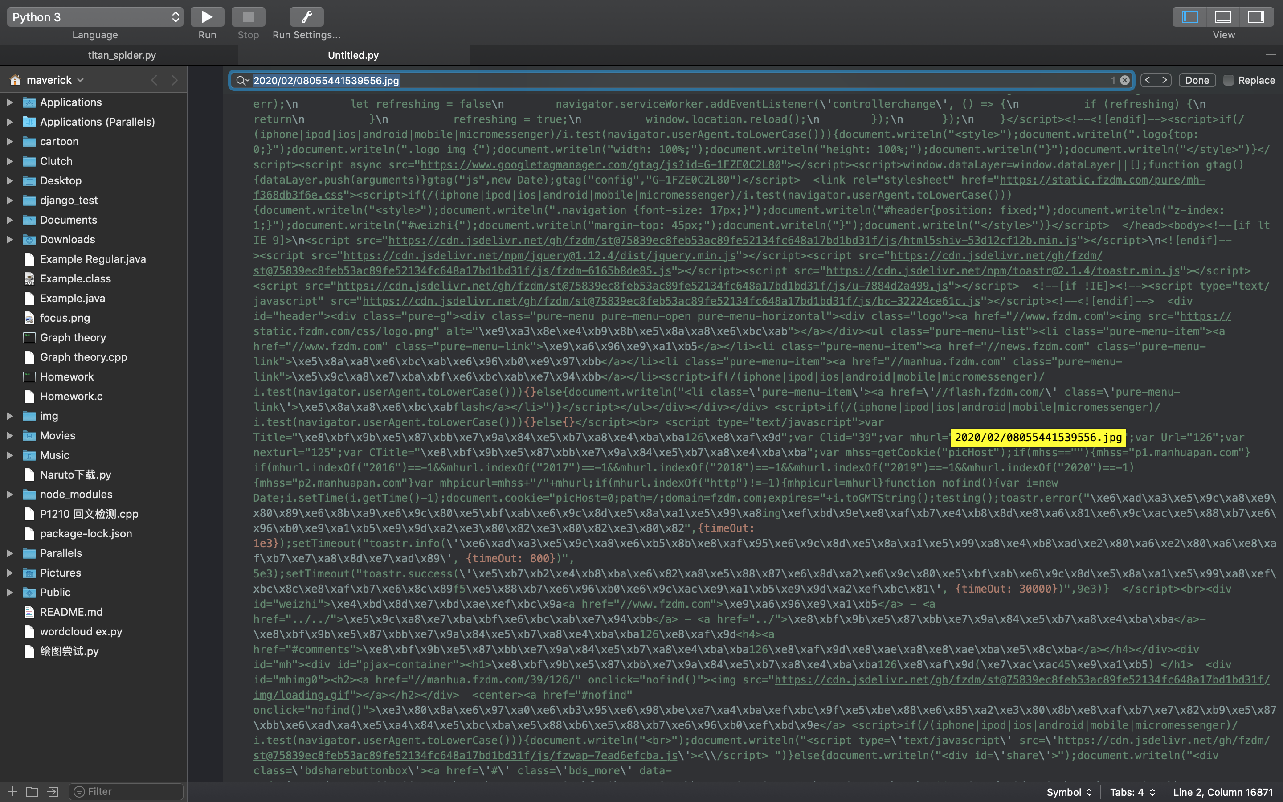This screenshot has height=802, width=1283.
Task: Expand the cartoon folder
Action: pyautogui.click(x=9, y=142)
